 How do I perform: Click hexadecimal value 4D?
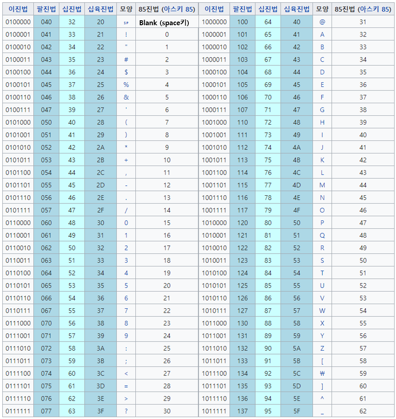(x=297, y=185)
